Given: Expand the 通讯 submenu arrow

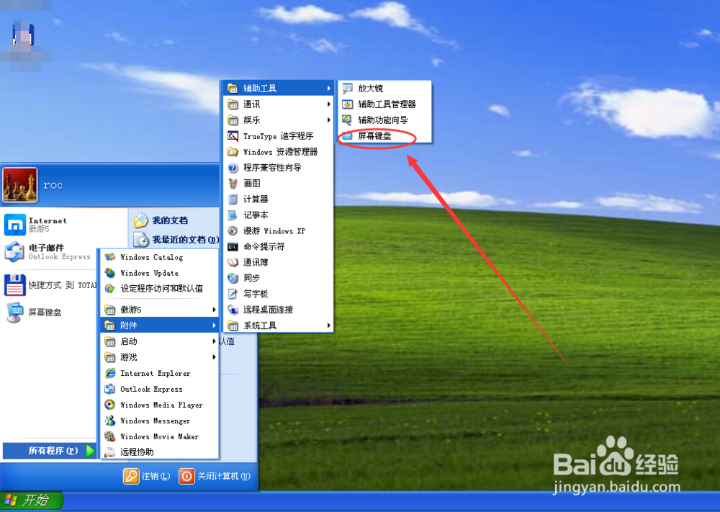Looking at the screenshot, I should coord(329,104).
